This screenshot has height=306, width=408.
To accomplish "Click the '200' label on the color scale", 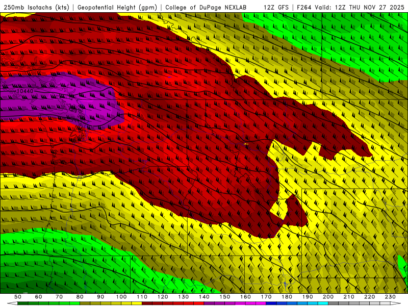I will point(328,297).
